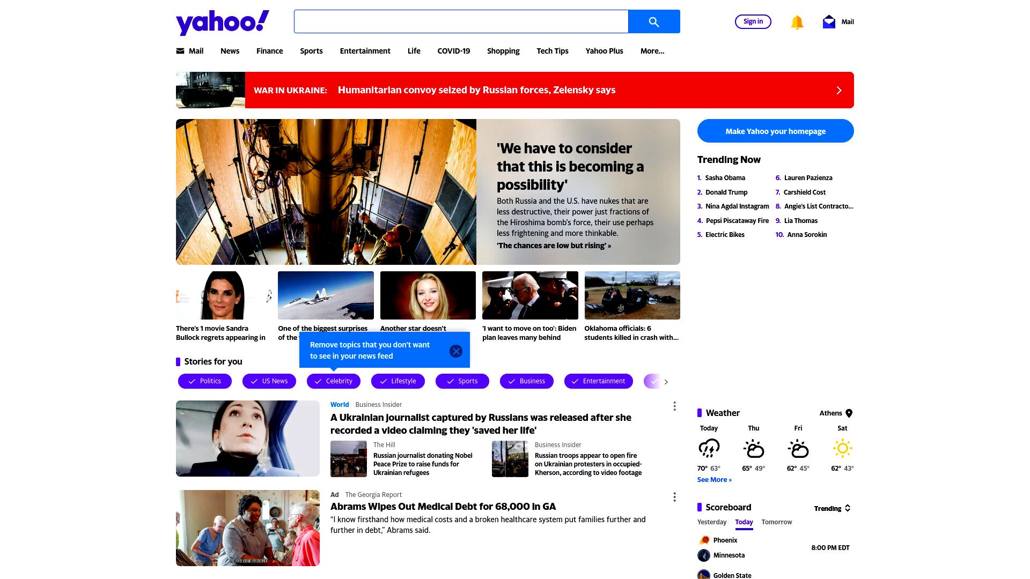The image size is (1030, 579).
Task: Open Mail via the envelope icon top right
Action: (829, 22)
